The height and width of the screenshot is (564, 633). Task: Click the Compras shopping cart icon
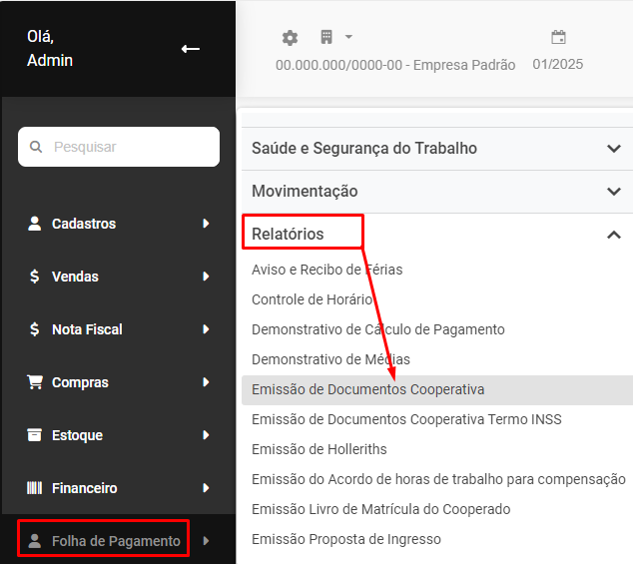[35, 382]
